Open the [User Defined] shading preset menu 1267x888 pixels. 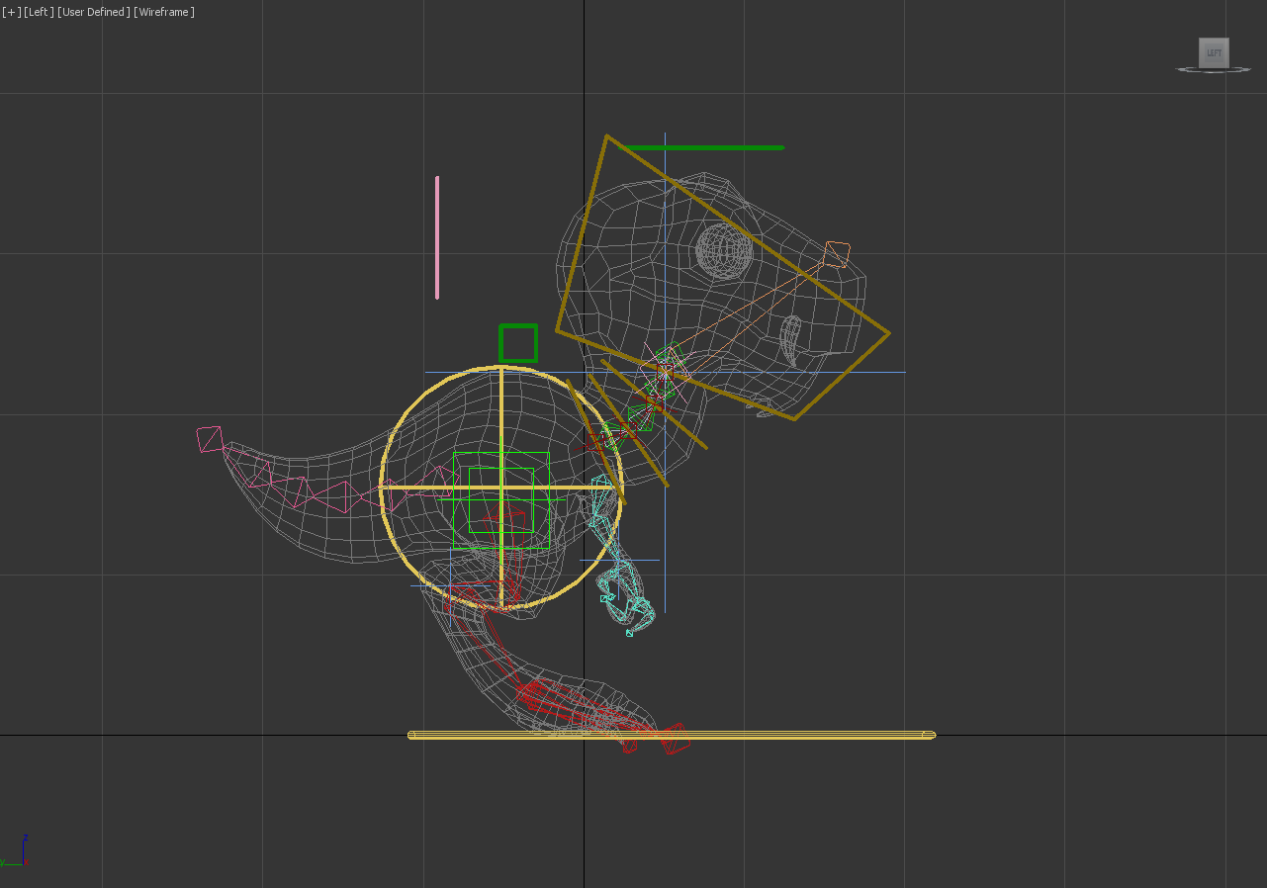94,12
